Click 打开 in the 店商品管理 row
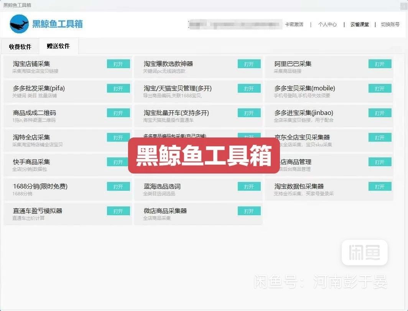The height and width of the screenshot is (311, 408). pyautogui.click(x=380, y=162)
